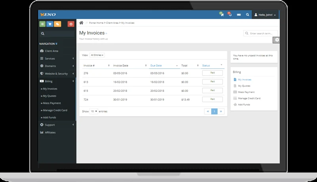This screenshot has width=317, height=182.
Task: Expand the Domains navigation menu
Action: click(57, 66)
